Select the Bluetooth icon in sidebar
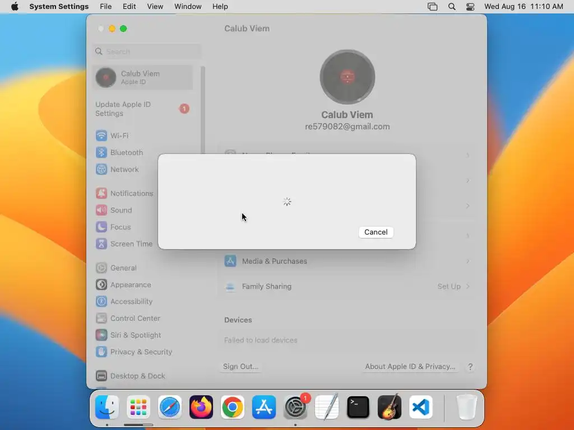The image size is (574, 430). (x=101, y=152)
